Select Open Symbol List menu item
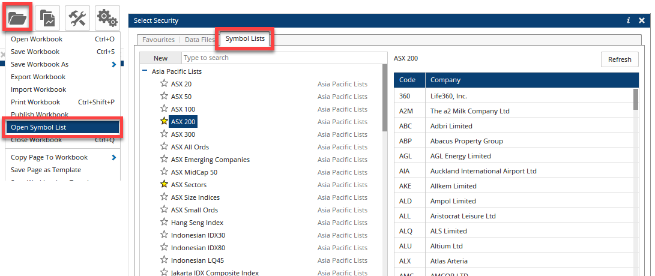Viewport: 655px width, 276px height. click(62, 127)
